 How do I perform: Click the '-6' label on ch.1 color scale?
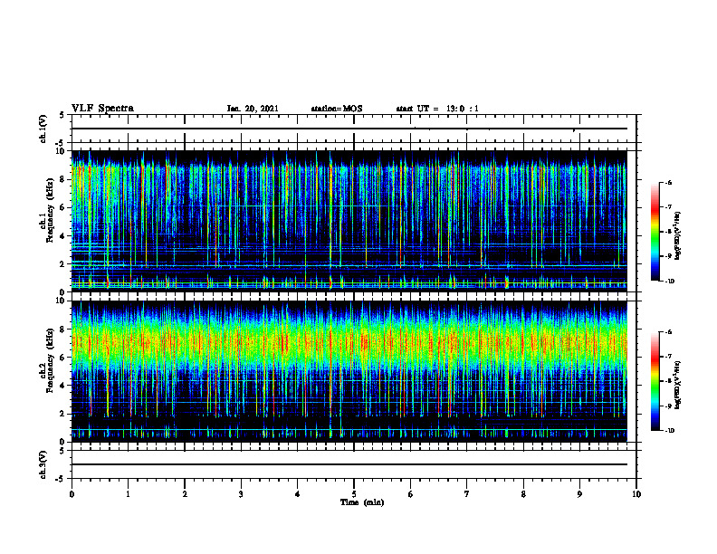click(x=668, y=183)
